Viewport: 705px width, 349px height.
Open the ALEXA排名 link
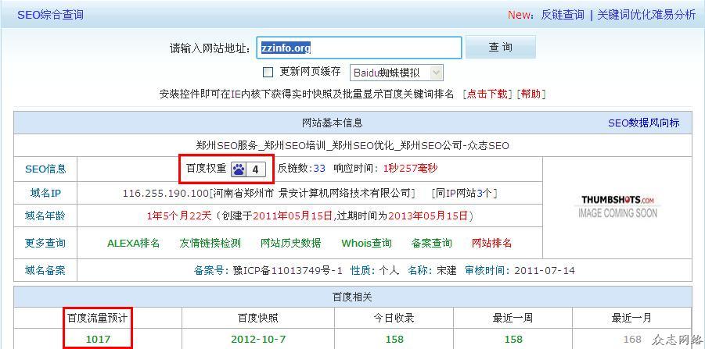click(x=134, y=243)
